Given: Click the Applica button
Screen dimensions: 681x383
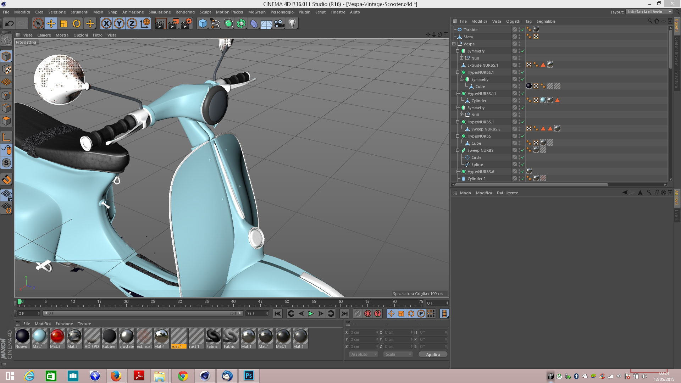Looking at the screenshot, I should pos(433,354).
